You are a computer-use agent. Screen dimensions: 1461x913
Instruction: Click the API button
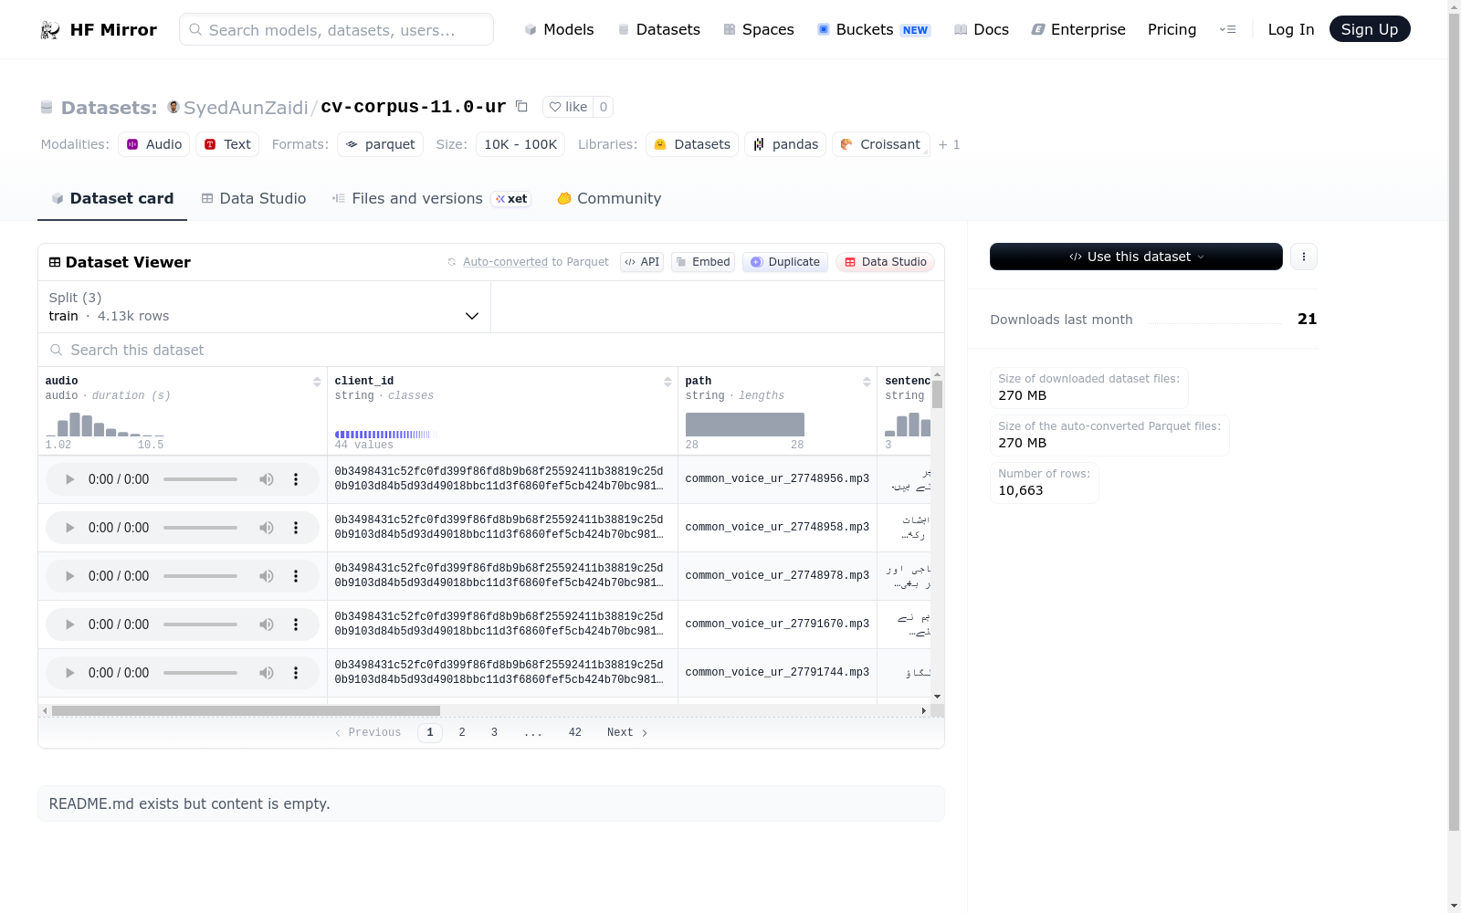(x=642, y=262)
